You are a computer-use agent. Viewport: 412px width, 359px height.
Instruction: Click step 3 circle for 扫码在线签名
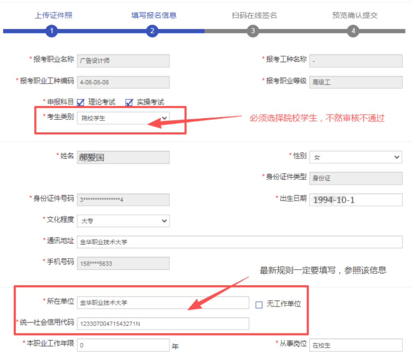point(253,31)
